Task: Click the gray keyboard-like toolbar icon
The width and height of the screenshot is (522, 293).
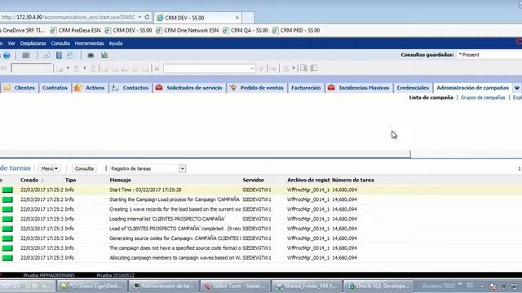Action: pyautogui.click(x=25, y=55)
